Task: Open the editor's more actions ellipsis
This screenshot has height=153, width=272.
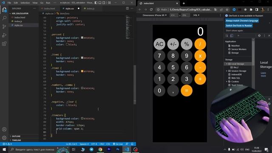Action: [132, 8]
